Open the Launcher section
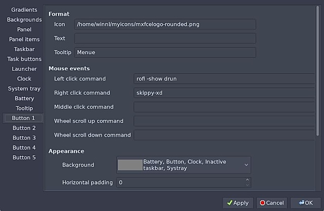Image resolution: width=324 pixels, height=211 pixels. [24, 69]
